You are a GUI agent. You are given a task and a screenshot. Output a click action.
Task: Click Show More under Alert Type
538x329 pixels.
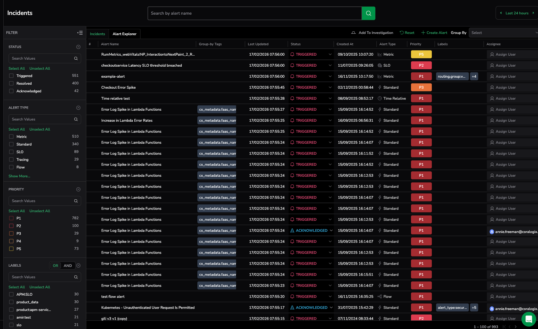19,176
